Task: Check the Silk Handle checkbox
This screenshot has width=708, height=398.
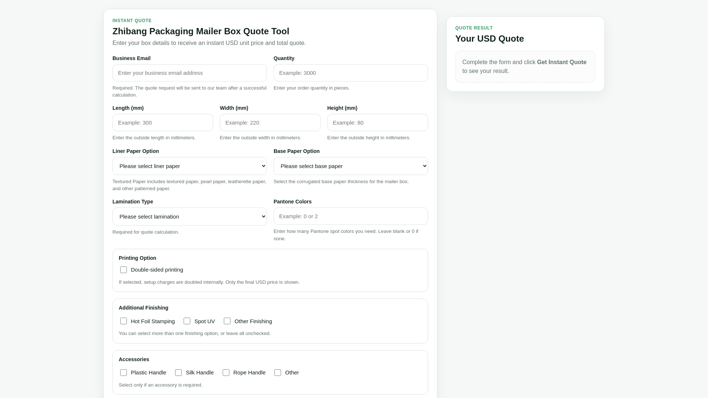Action: tap(178, 373)
